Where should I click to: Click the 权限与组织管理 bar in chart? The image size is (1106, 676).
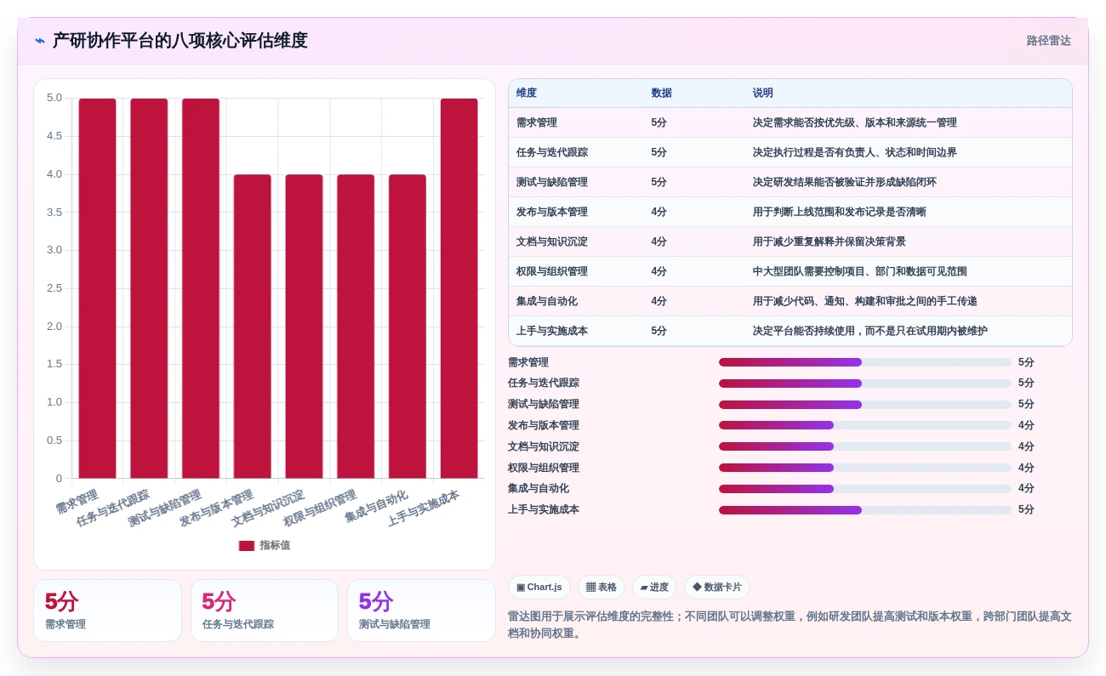click(x=356, y=327)
